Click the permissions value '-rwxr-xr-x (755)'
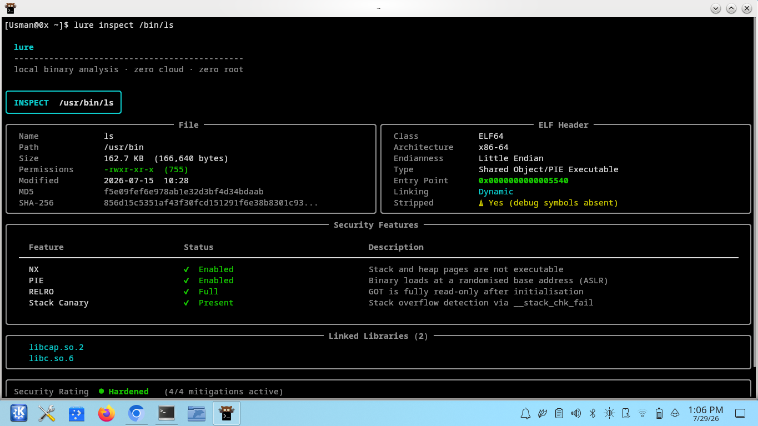The width and height of the screenshot is (758, 426). (x=146, y=169)
